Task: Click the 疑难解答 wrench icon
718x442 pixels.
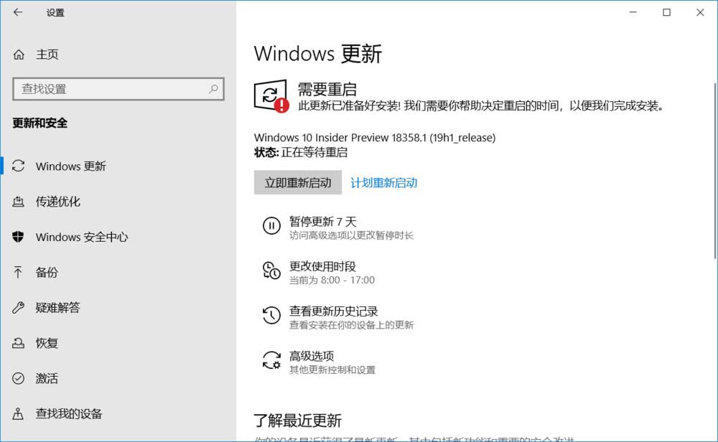Action: tap(19, 308)
